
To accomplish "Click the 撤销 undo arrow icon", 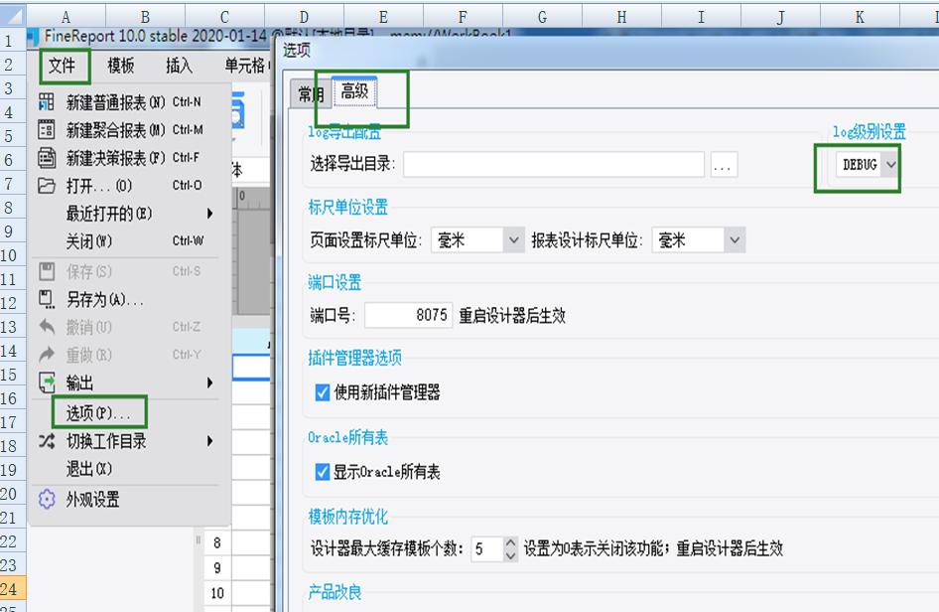I will [47, 327].
